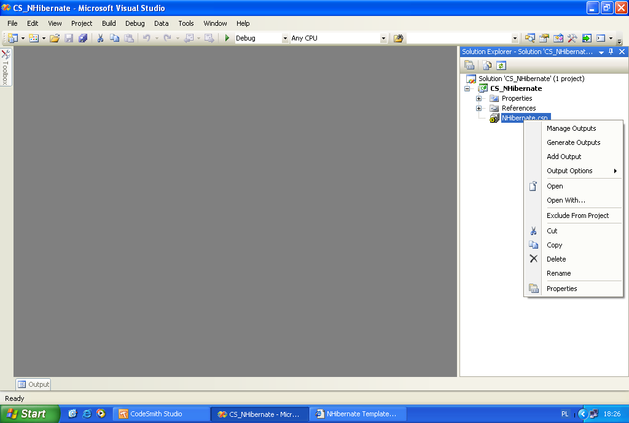629x423 pixels.
Task: Open the Any CPU platform dropdown
Action: [x=383, y=38]
